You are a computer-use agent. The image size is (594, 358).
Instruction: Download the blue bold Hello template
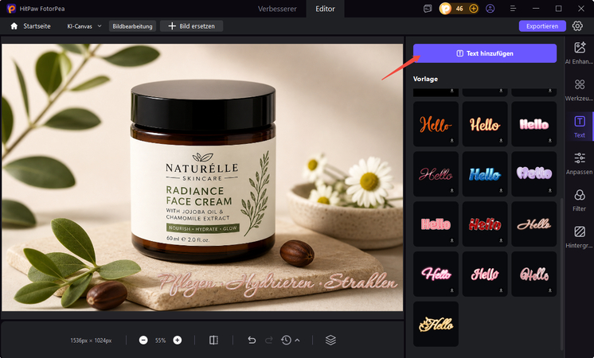coord(501,190)
